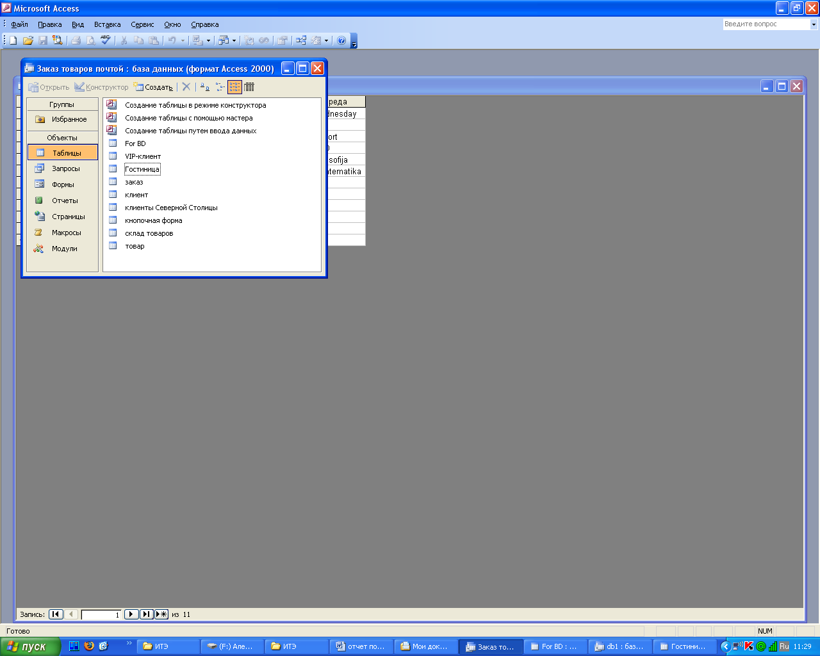The width and height of the screenshot is (820, 656).
Task: Click the Объекты header button
Action: click(62, 138)
